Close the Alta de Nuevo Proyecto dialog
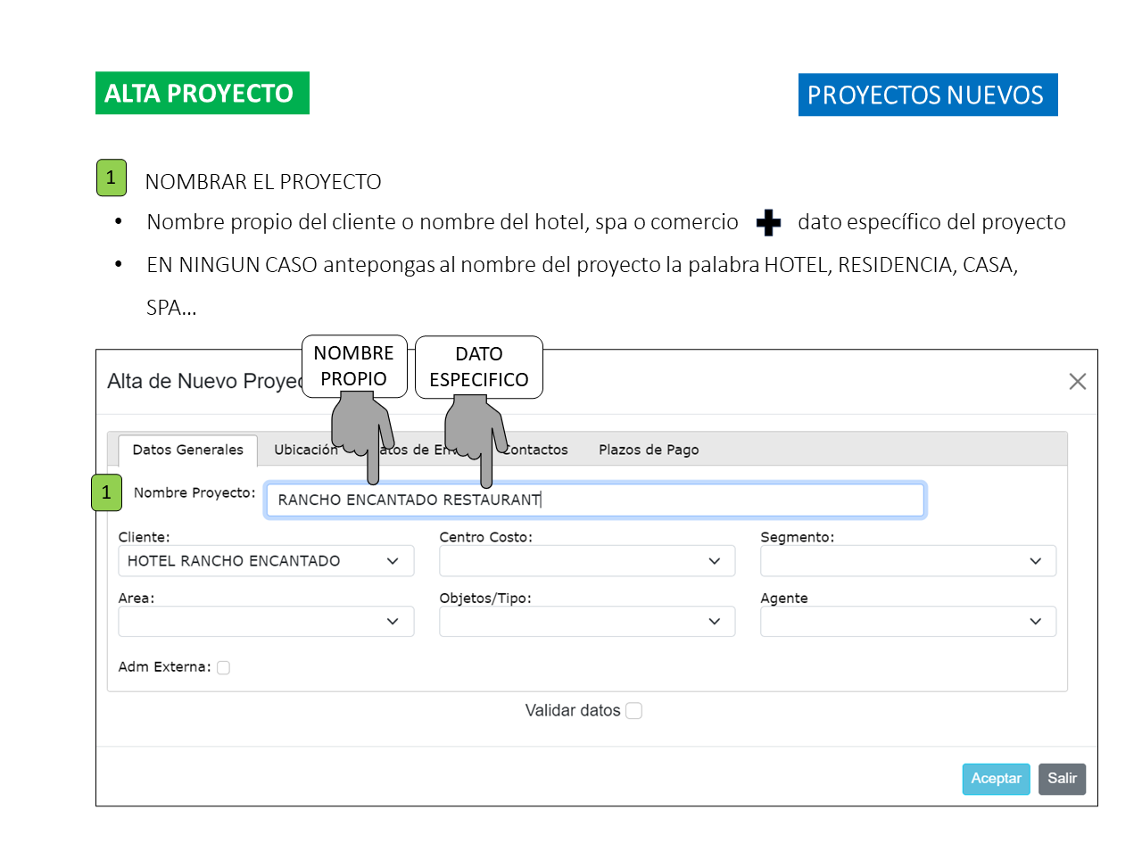 1077,382
